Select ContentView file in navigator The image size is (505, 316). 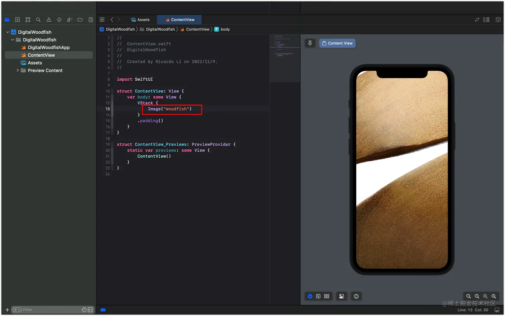click(49, 55)
